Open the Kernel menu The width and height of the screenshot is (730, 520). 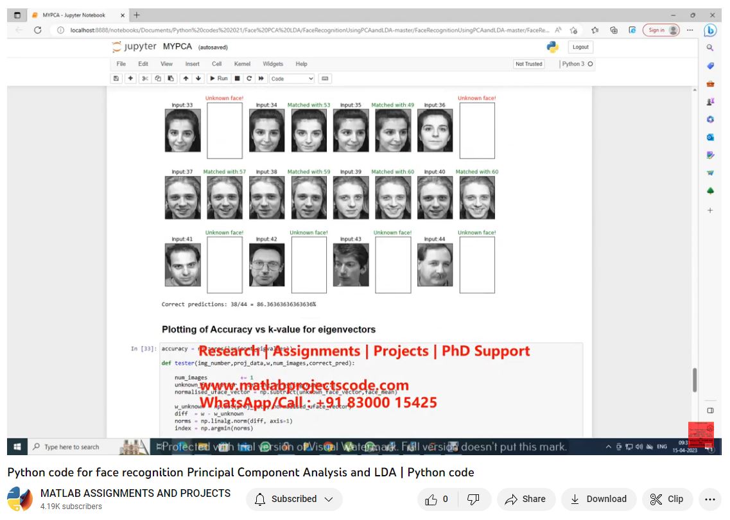point(242,64)
